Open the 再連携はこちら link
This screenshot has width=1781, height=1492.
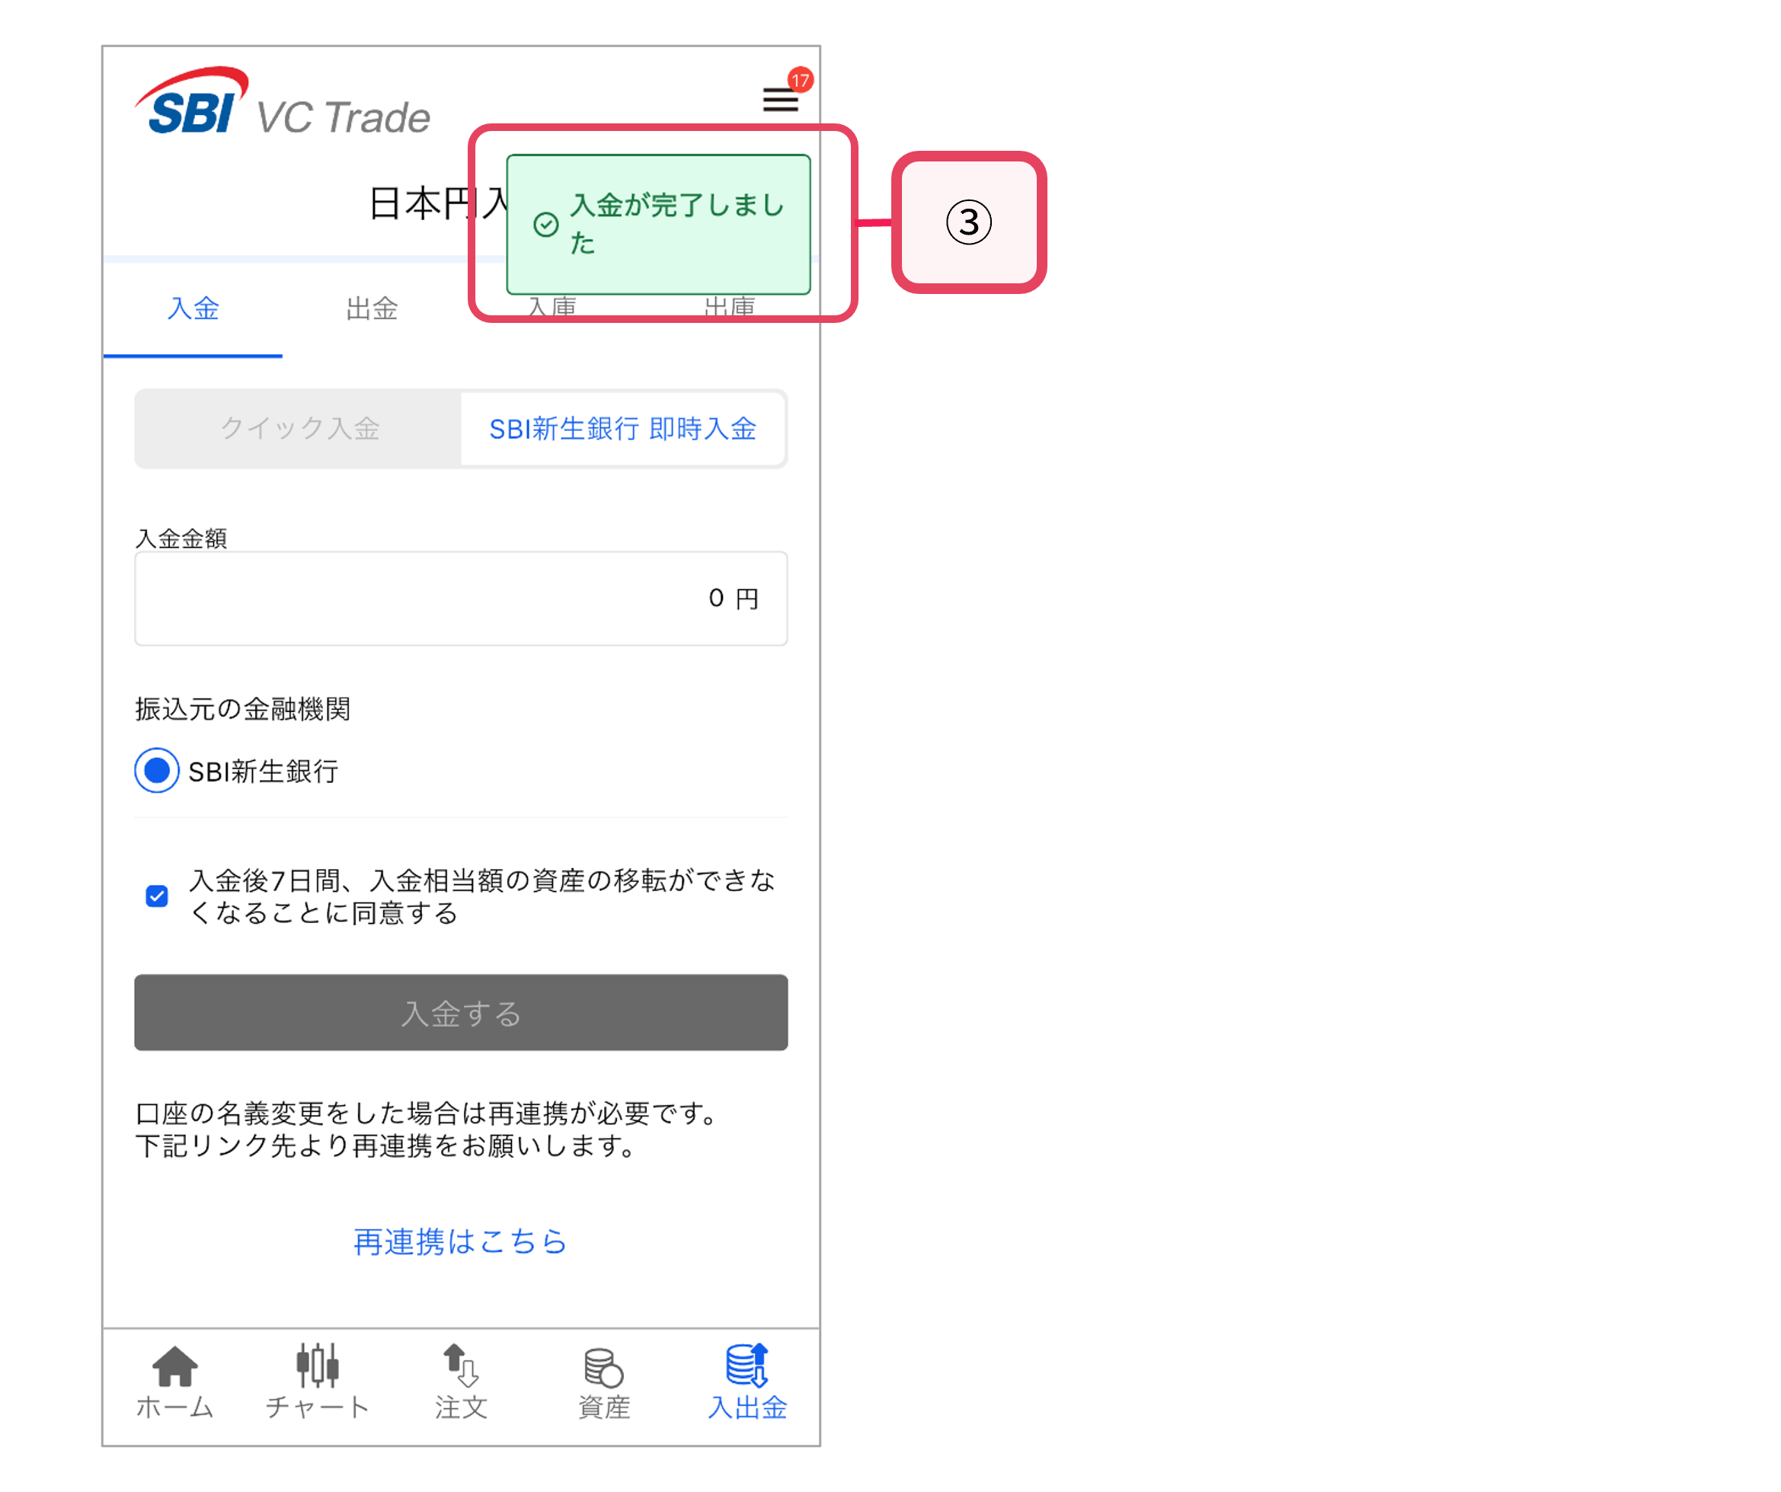tap(459, 1242)
